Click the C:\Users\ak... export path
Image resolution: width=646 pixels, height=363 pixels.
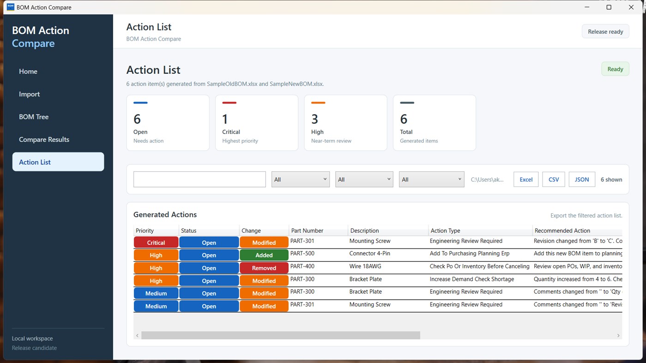click(x=487, y=180)
